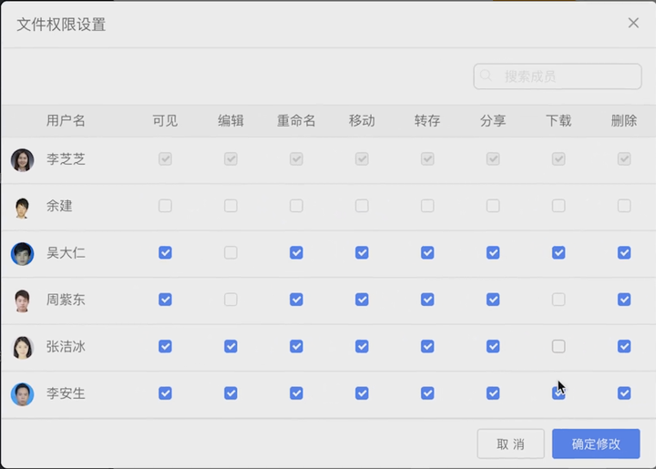This screenshot has width=656, height=469.
Task: Check 编辑 for 吴大仁
Action: (231, 252)
